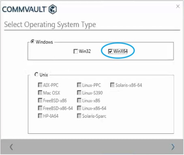The width and height of the screenshot is (184, 155).
Task: Check the Linux-PPC checkbox
Action: coord(79,85)
